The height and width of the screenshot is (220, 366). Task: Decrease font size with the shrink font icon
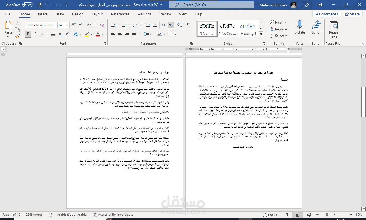[x=80, y=25]
